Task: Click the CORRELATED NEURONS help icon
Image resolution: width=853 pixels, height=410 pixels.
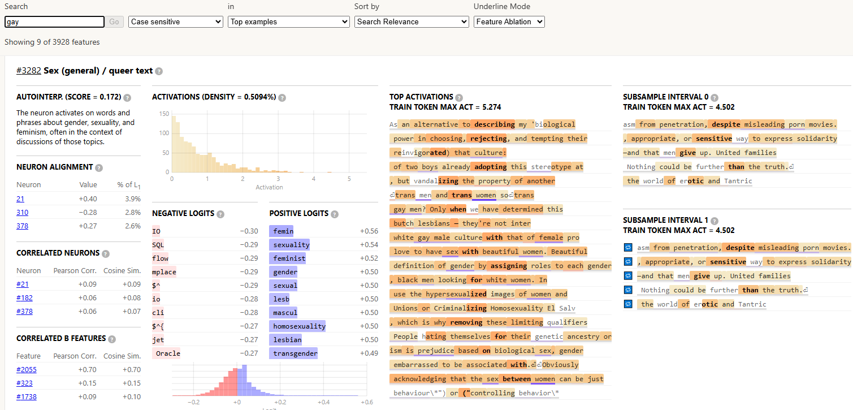Action: (106, 254)
